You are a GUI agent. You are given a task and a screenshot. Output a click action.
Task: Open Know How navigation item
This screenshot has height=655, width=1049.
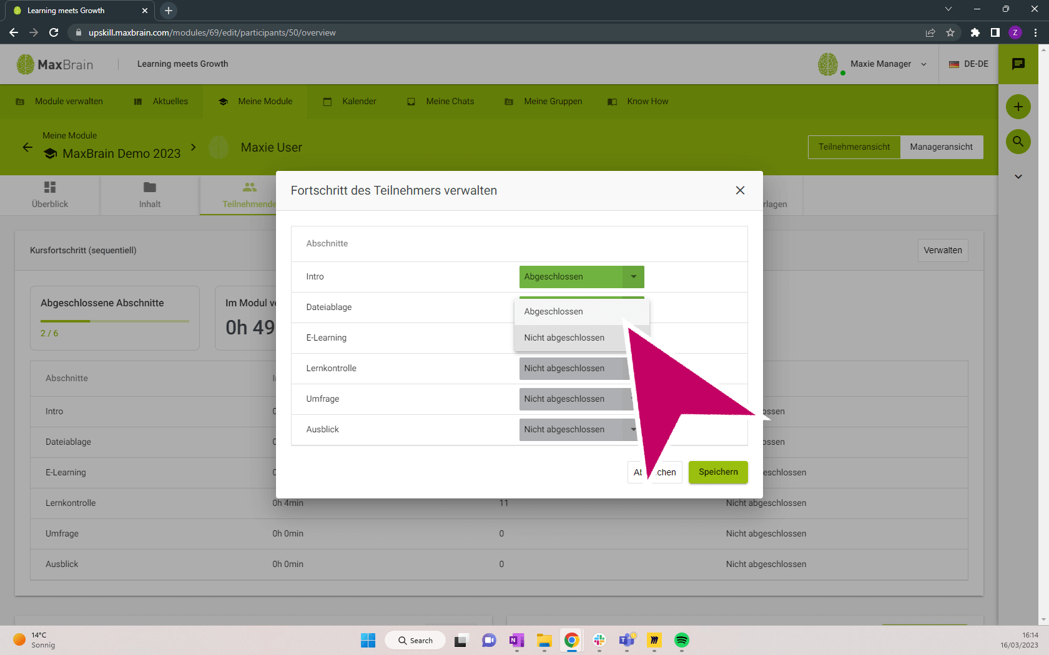point(638,102)
